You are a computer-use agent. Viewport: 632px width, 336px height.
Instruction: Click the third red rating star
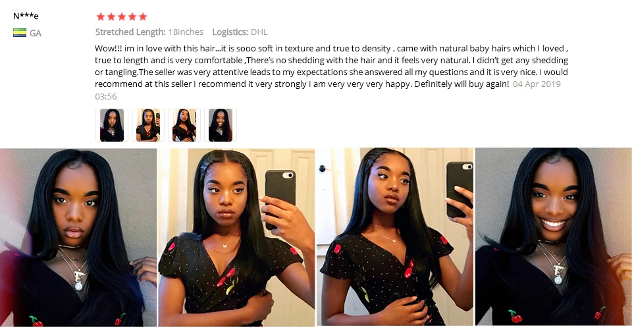122,16
